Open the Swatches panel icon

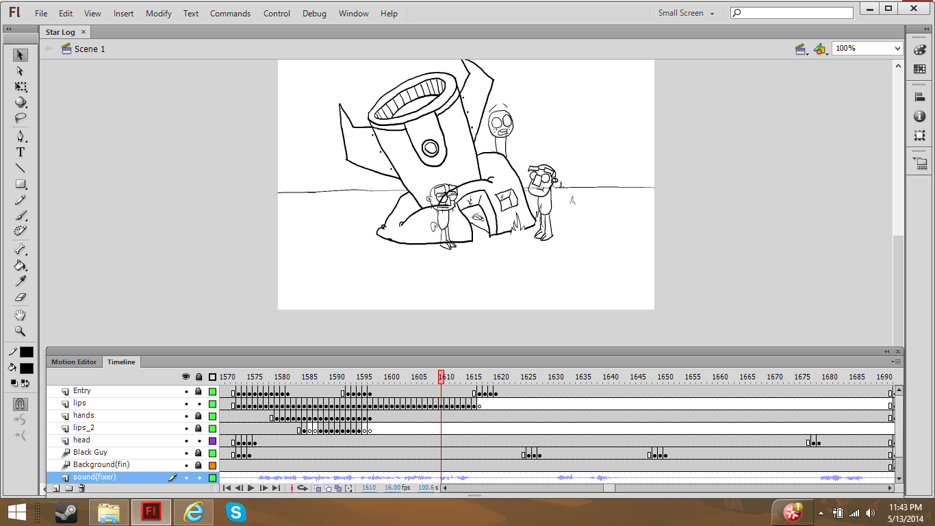pyautogui.click(x=920, y=69)
